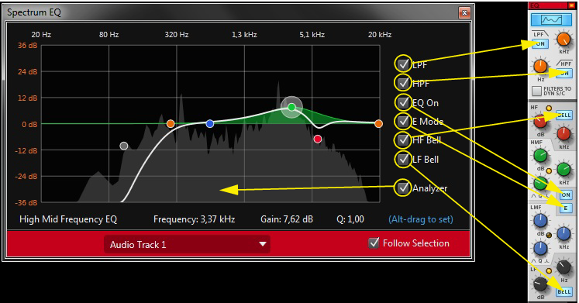Toggle the HPF ON button on strip
Viewport: 579px width, 303px height.
tap(564, 73)
